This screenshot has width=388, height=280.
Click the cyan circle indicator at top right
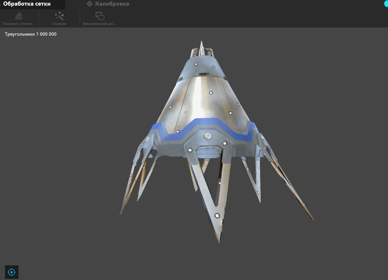[x=386, y=4]
